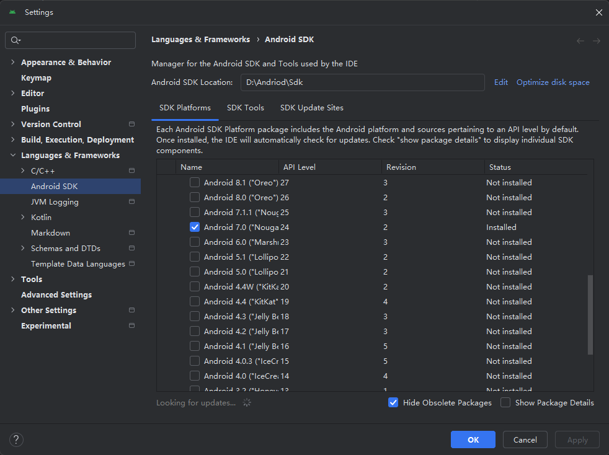609x455 pixels.
Task: Sort table by the Name column header
Action: click(x=227, y=167)
